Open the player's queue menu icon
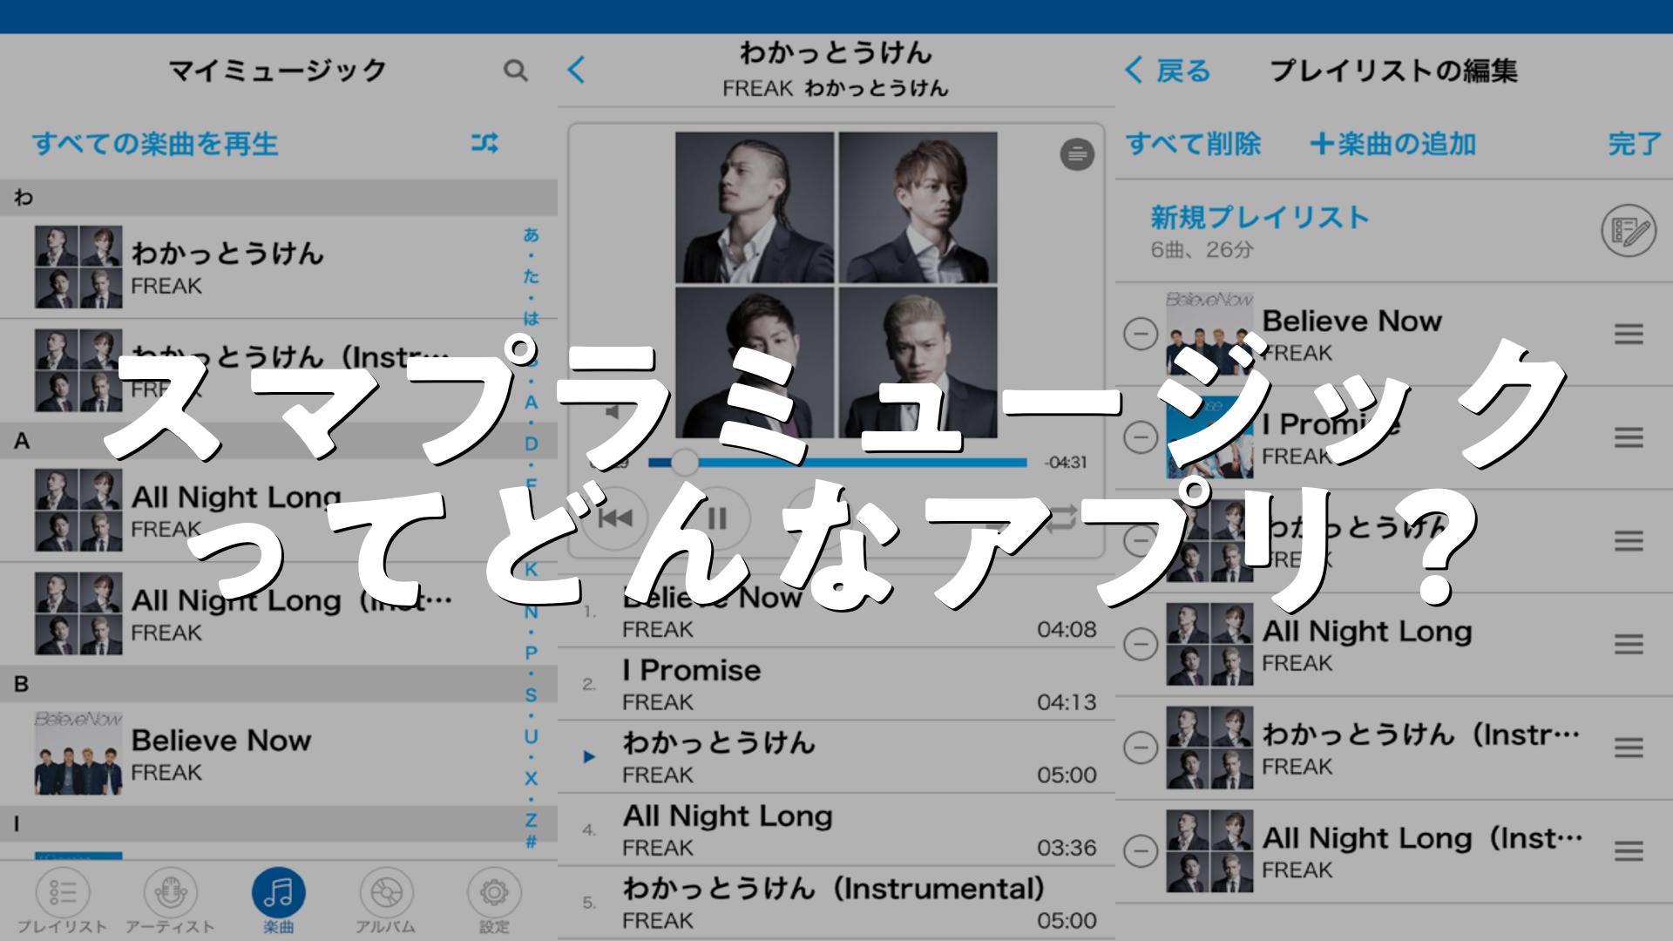Viewport: 1673px width, 941px height. click(x=1077, y=154)
